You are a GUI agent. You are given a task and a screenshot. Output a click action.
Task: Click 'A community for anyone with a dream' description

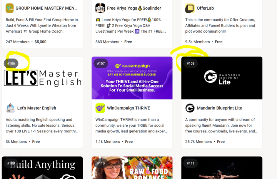221,125
